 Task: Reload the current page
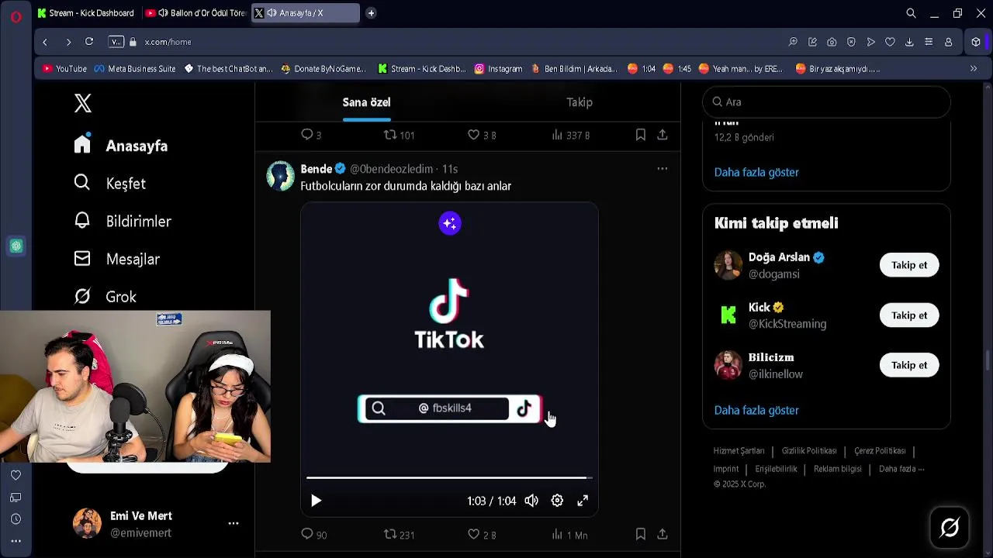[89, 42]
